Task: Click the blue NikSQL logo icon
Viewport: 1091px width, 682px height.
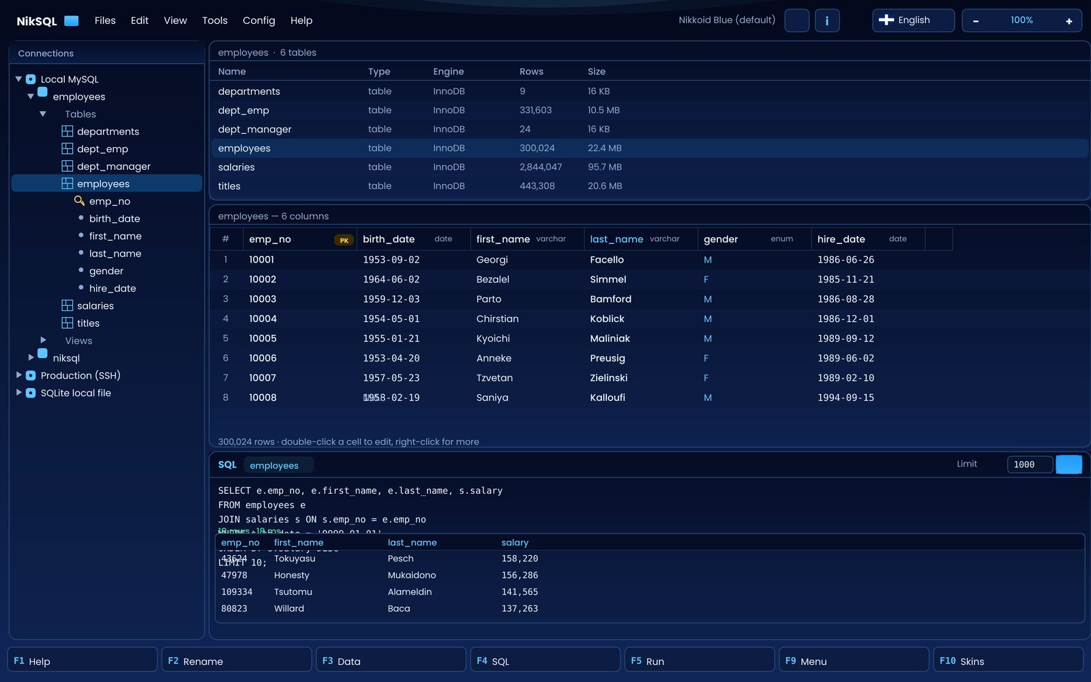Action: [x=71, y=20]
